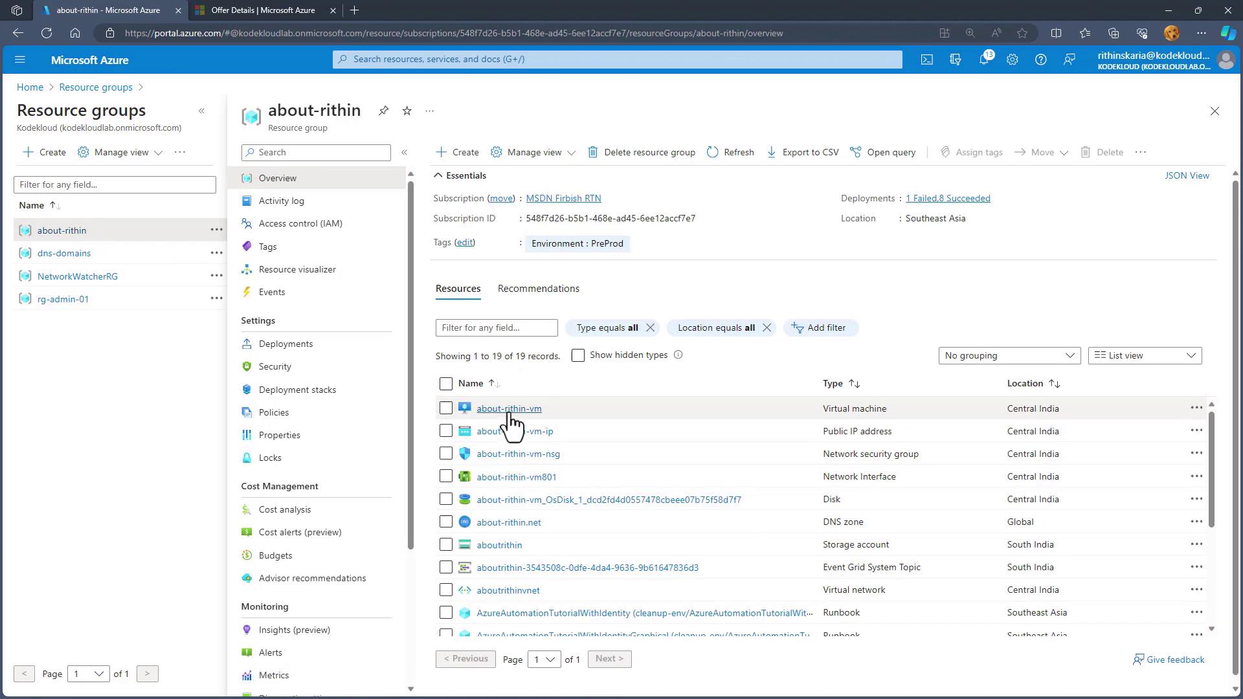Open the about-rithin.net DNS zone link

pyautogui.click(x=508, y=522)
